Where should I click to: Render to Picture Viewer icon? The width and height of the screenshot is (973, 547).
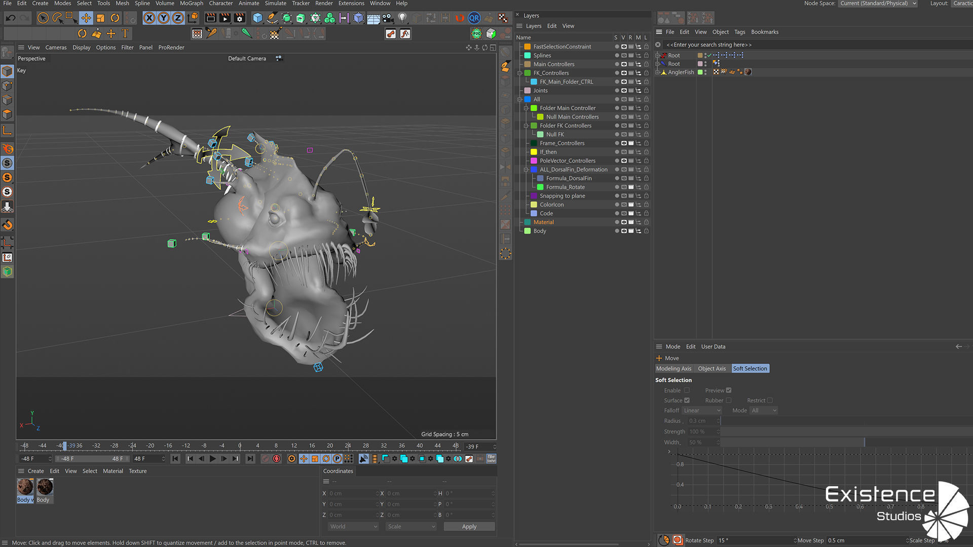pos(225,19)
